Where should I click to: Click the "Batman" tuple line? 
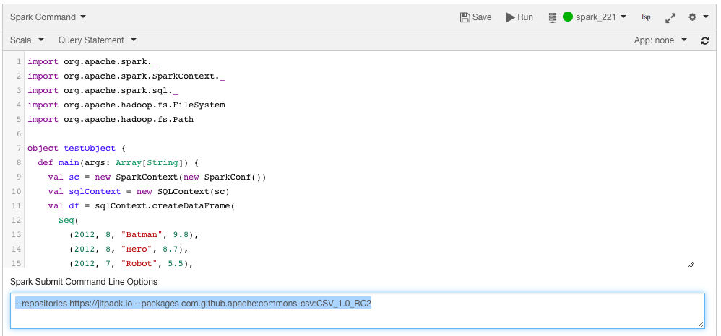tap(134, 234)
